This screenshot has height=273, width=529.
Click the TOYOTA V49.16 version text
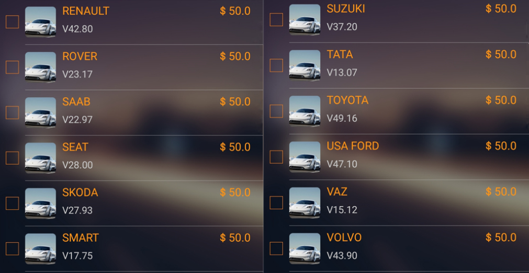[342, 118]
